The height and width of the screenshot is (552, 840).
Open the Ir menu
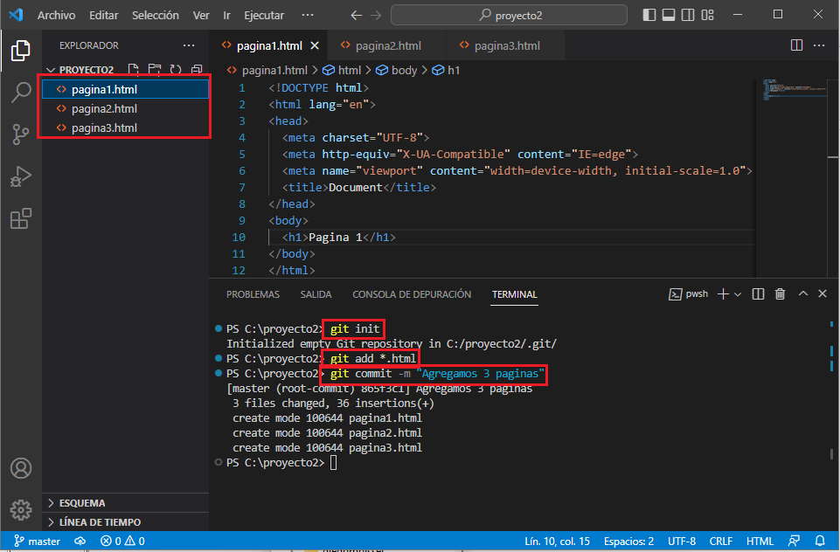226,15
